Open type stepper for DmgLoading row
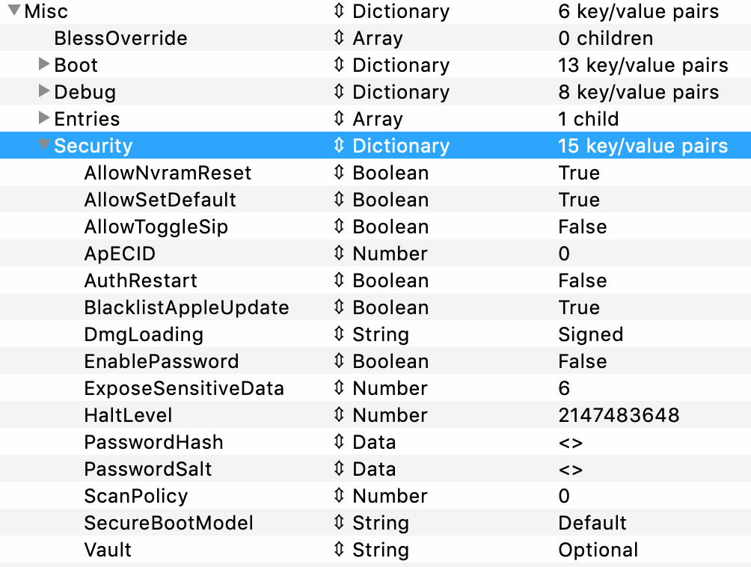 339,334
